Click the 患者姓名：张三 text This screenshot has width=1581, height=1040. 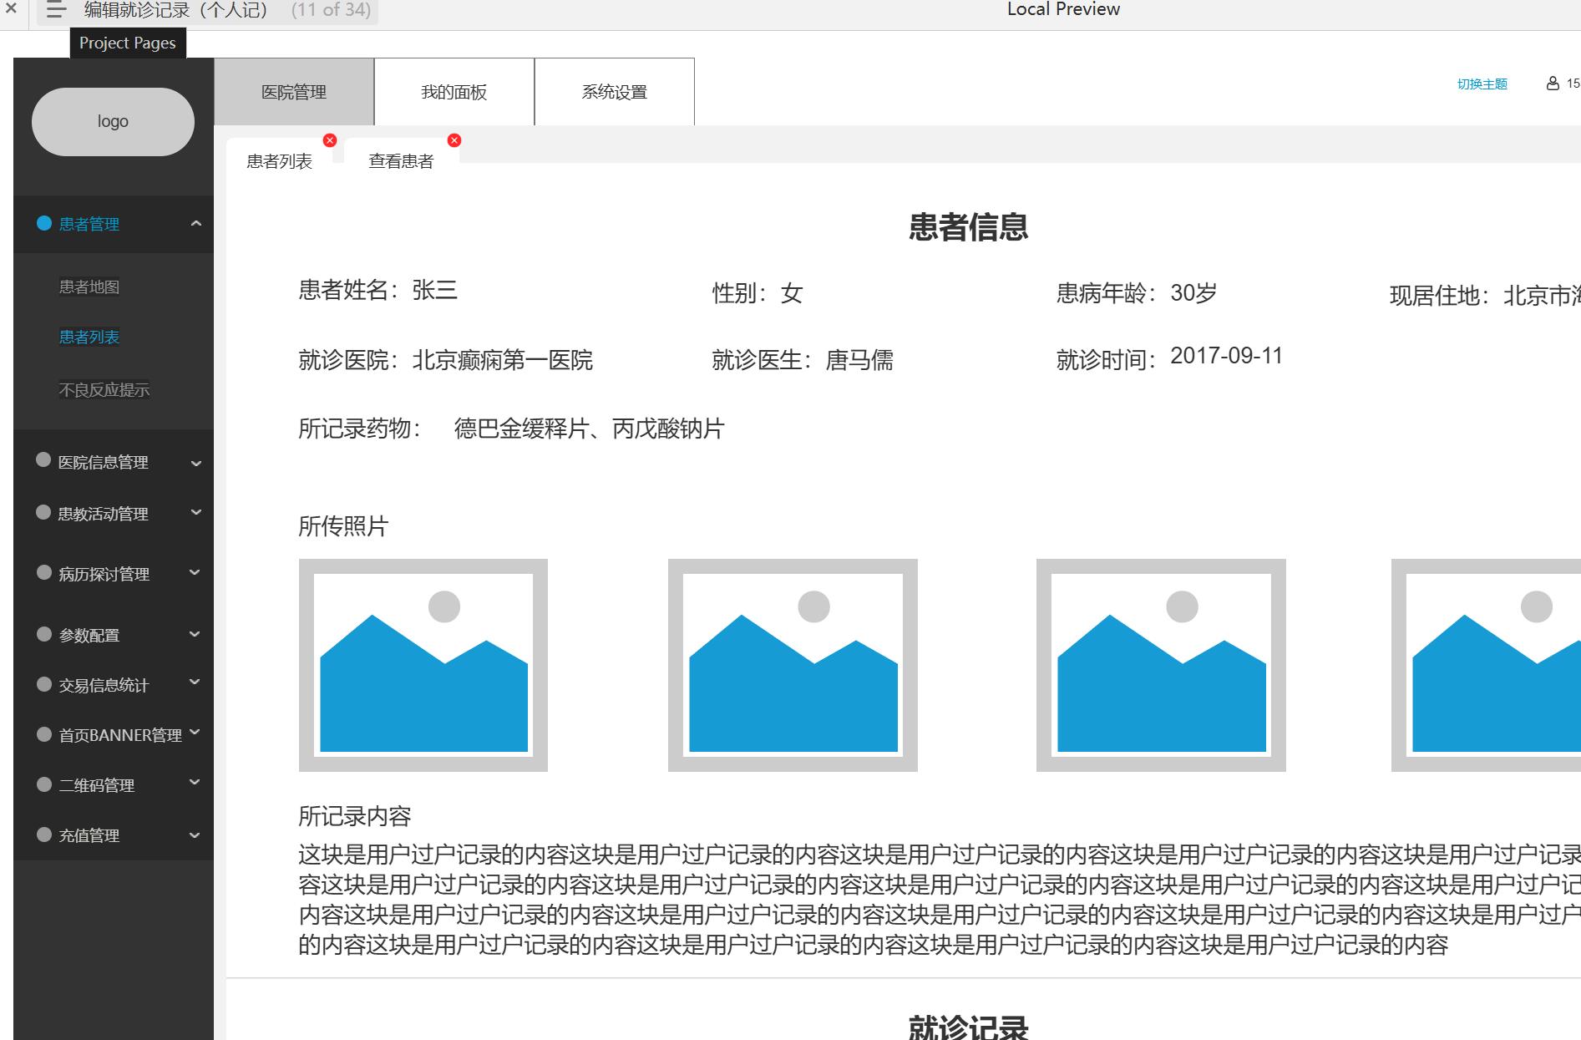[x=378, y=290]
